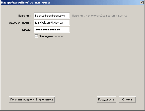
Task: Click the 'Продолжить' button
Action: [106, 99]
